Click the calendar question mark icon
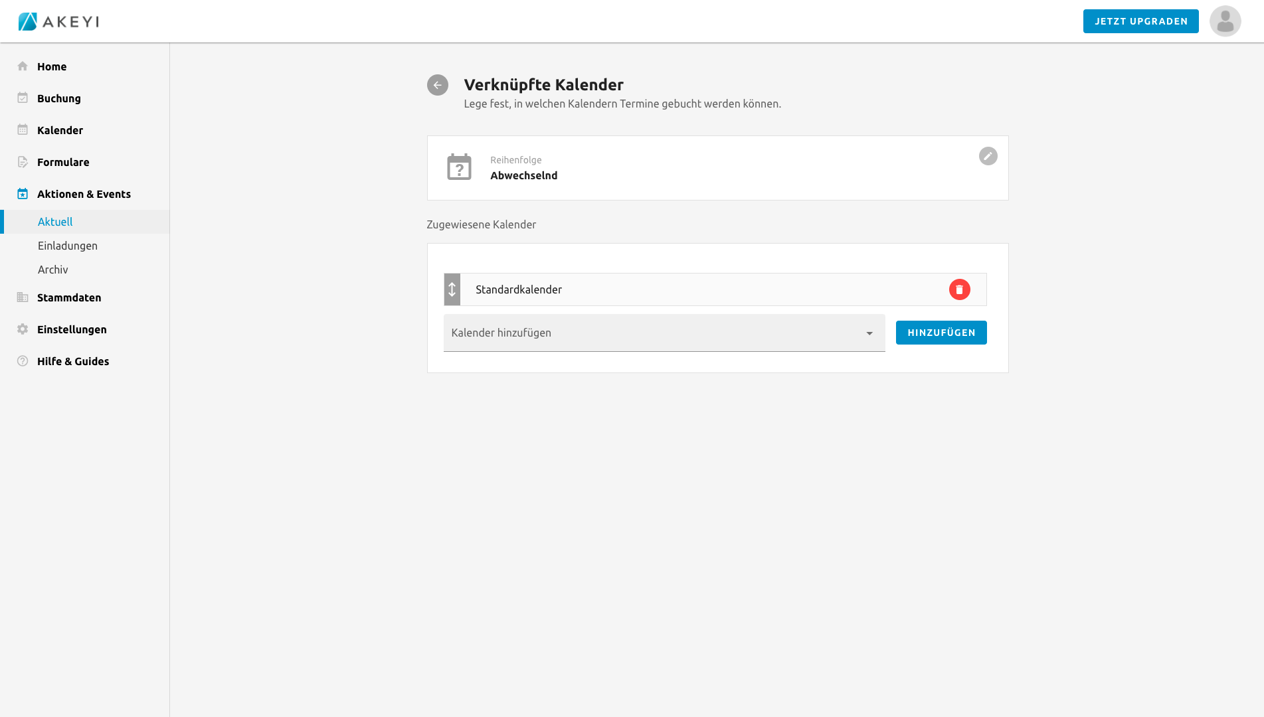 pos(459,167)
